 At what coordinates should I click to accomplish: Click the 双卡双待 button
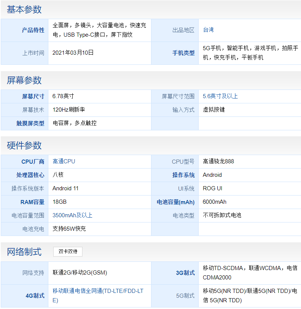click(68, 252)
